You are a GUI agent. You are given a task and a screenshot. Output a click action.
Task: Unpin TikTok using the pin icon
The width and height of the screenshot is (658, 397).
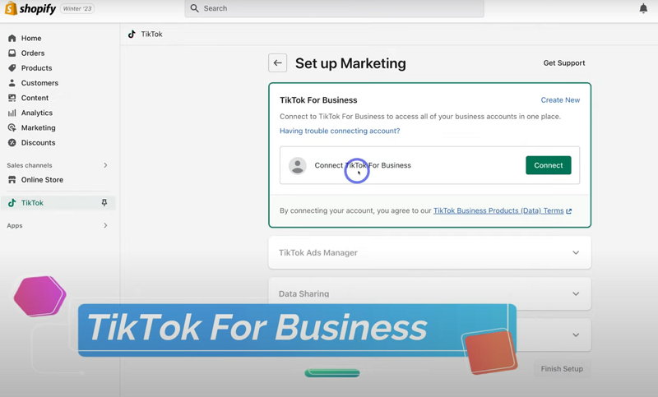tap(104, 202)
